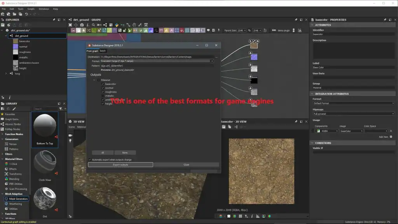The height and width of the screenshot is (224, 398).
Task: Click the Undo arrow in main toolbar
Action: coord(26,14)
